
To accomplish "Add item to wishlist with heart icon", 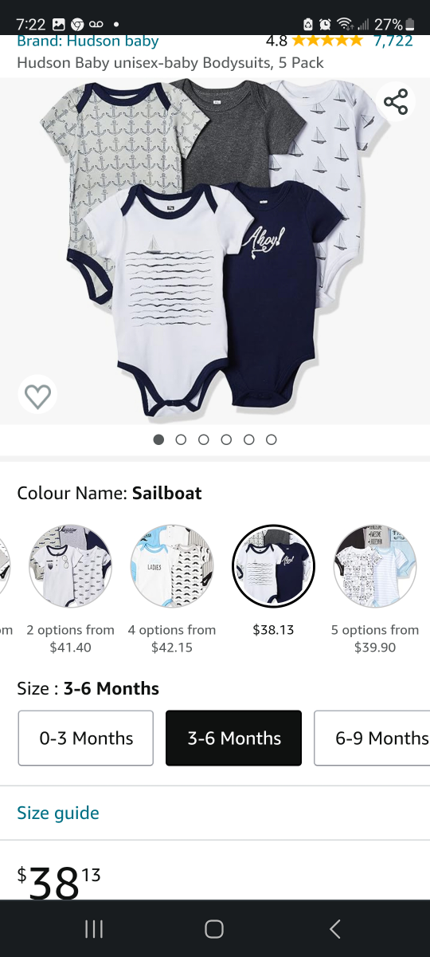I will pyautogui.click(x=37, y=396).
